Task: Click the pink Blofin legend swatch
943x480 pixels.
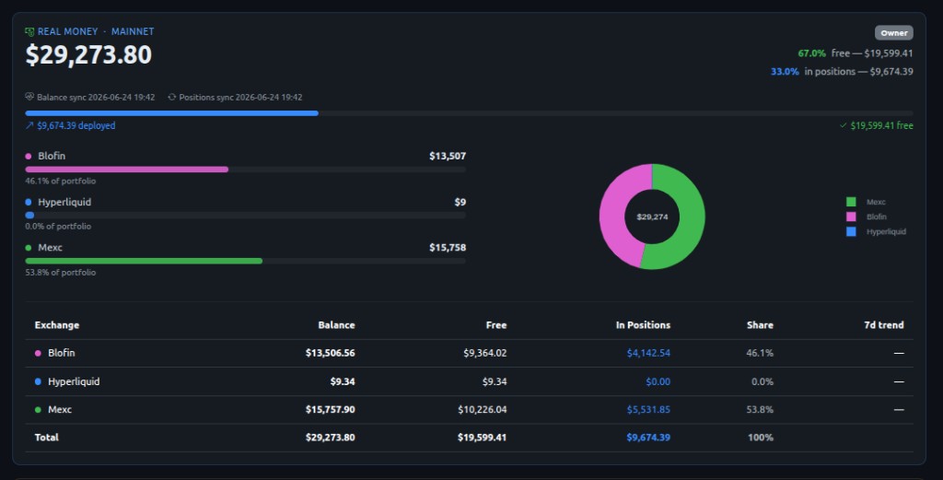Action: [851, 217]
